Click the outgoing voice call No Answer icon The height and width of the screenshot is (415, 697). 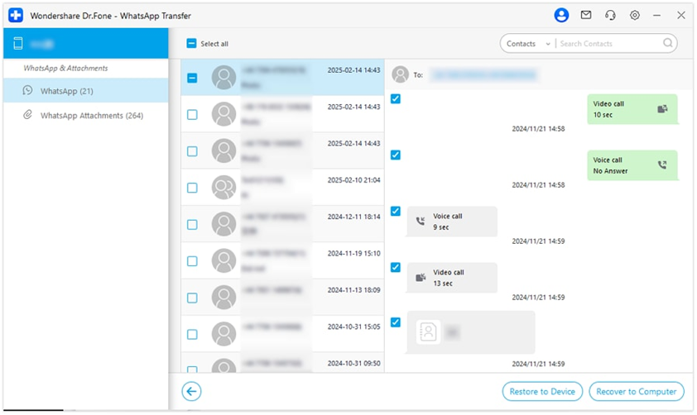click(x=662, y=165)
